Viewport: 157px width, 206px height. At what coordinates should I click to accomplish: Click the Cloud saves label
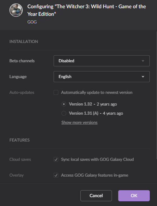pos(20,160)
